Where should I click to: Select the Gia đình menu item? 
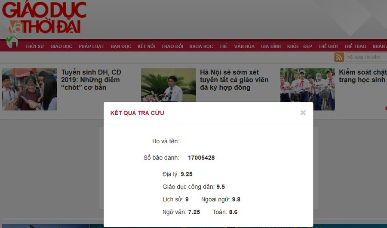pyautogui.click(x=271, y=46)
